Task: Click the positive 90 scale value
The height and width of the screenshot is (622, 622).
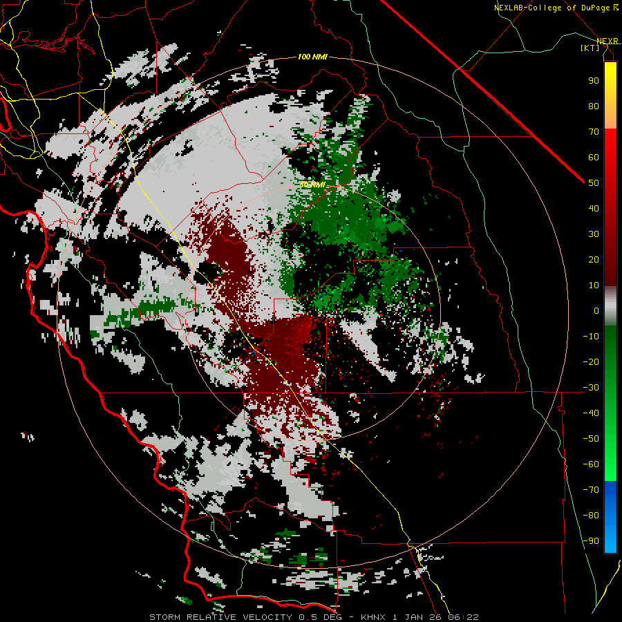Action: coord(594,81)
